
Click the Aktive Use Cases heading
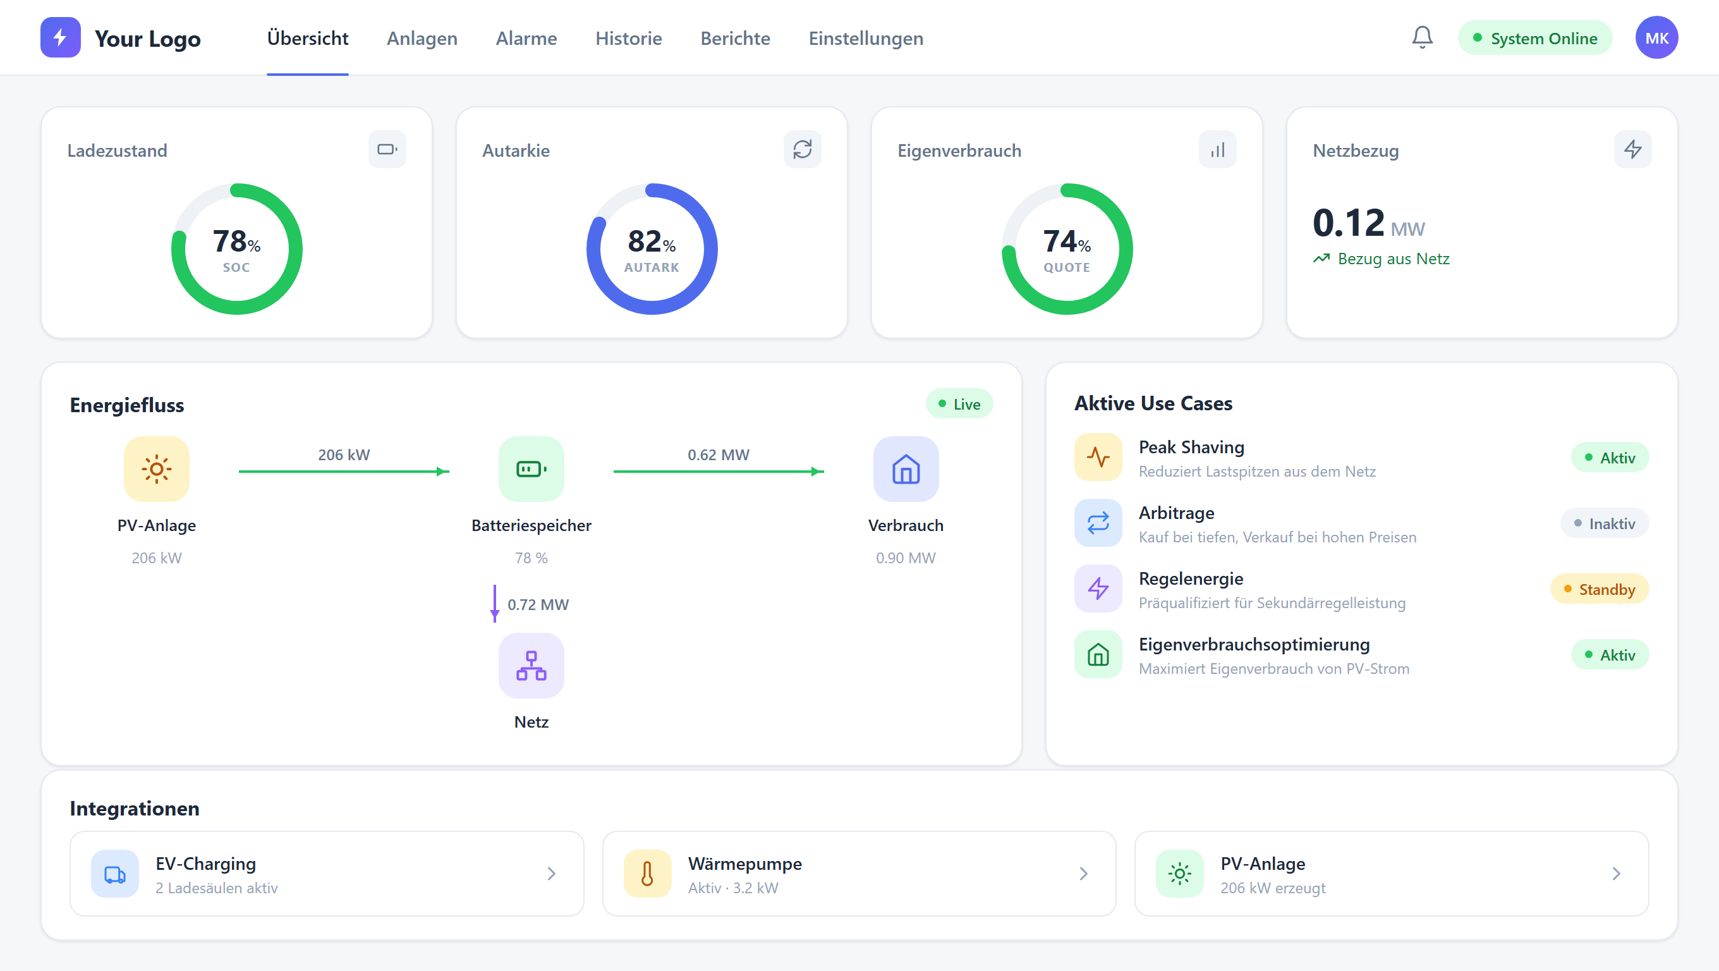coord(1153,403)
